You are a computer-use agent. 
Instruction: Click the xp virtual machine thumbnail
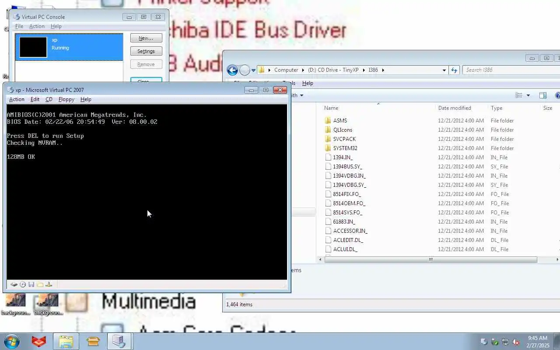33,47
